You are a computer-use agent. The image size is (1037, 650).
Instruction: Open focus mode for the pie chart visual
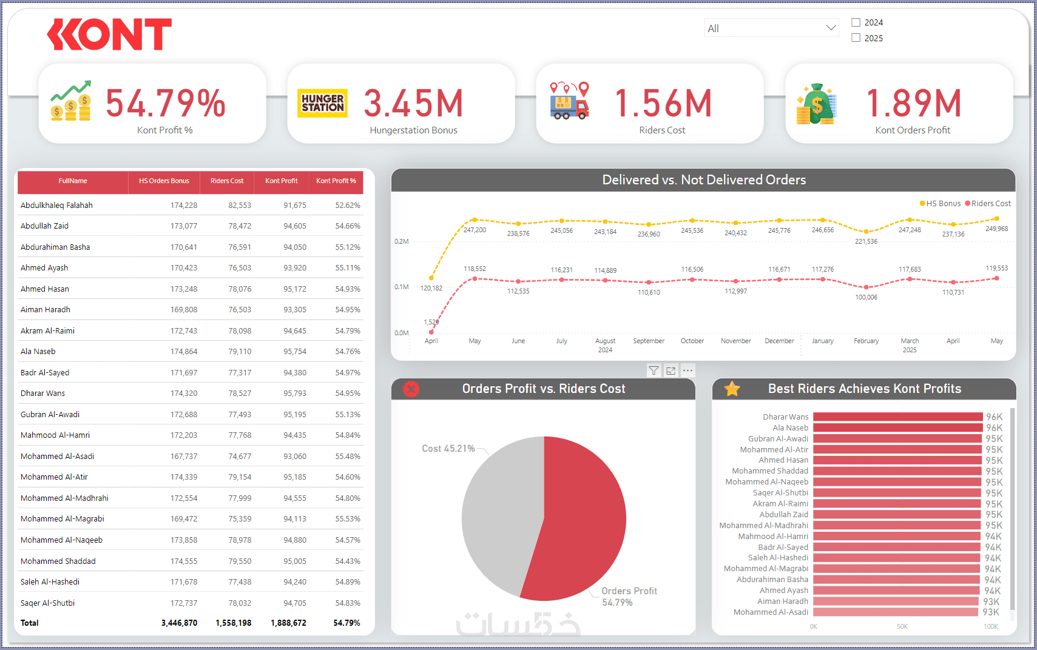(671, 370)
